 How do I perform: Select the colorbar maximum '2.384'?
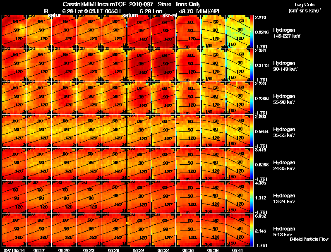pyautogui.click(x=261, y=50)
